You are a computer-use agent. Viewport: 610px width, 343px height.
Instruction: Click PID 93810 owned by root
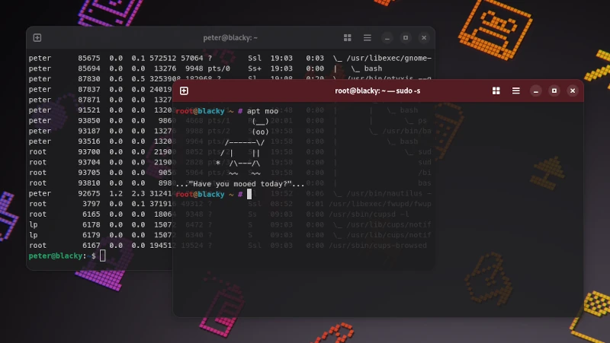(x=88, y=183)
